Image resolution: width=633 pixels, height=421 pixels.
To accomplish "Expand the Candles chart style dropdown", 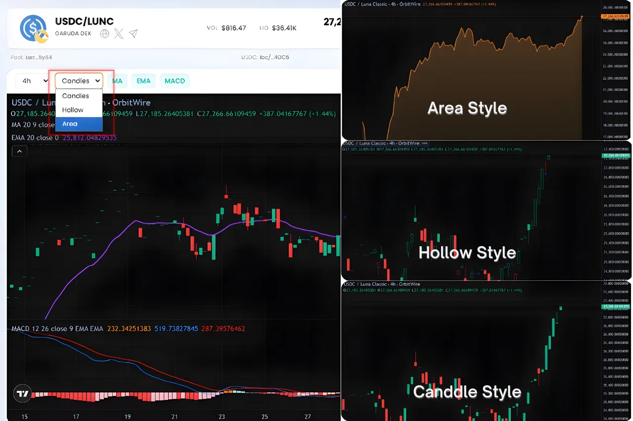I will [x=79, y=81].
